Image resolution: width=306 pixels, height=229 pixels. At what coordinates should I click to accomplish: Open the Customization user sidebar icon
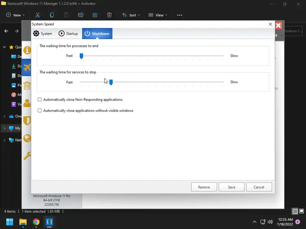coord(27,103)
